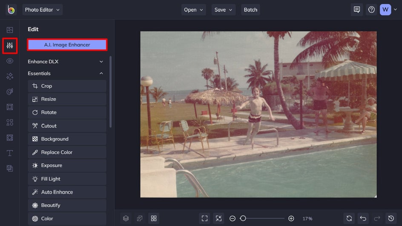Click the zoom in plus icon
The height and width of the screenshot is (226, 402).
[x=291, y=218]
